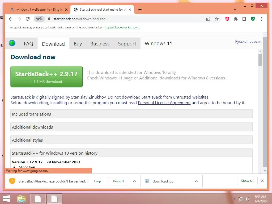Image resolution: width=272 pixels, height=204 pixels.
Task: Open the VPN badge in address bar
Action: tap(39, 19)
